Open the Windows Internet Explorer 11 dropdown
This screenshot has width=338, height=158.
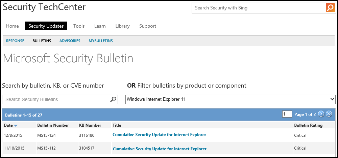[x=230, y=99]
